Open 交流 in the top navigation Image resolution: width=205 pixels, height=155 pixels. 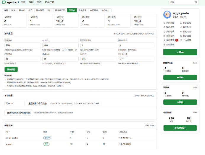[23, 2]
